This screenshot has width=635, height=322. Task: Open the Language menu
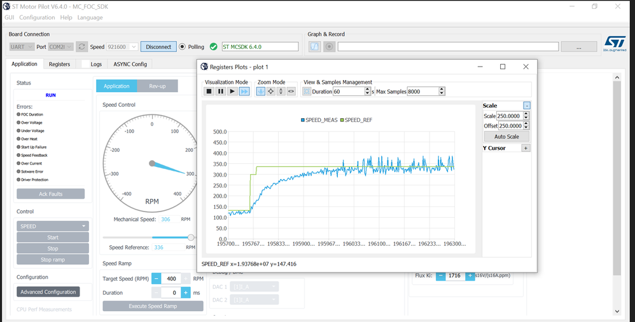click(90, 18)
